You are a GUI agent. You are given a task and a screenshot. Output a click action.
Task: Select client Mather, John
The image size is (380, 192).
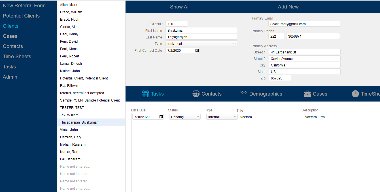coord(91,71)
